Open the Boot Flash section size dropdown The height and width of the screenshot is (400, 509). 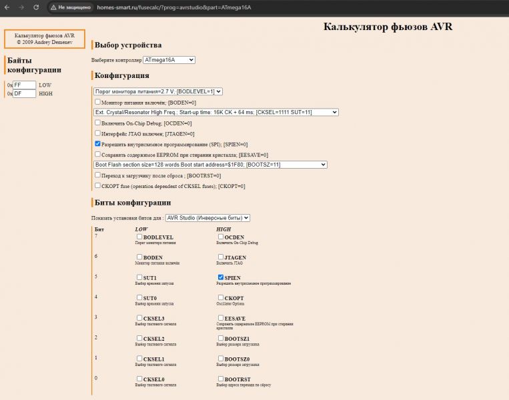point(210,165)
